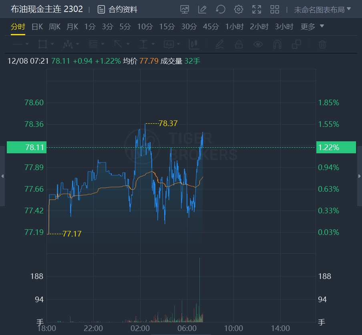Click the 布油现金主连 2302 contract title
Screen dimensions: 362x335
47,9
